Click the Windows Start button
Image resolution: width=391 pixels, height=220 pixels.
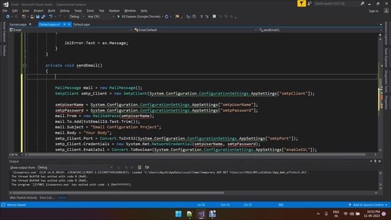[178, 214]
